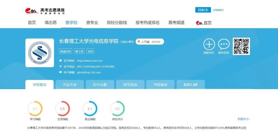The width and height of the screenshot is (278, 132).
Task: Click the university emblem logo
Action: tap(40, 53)
